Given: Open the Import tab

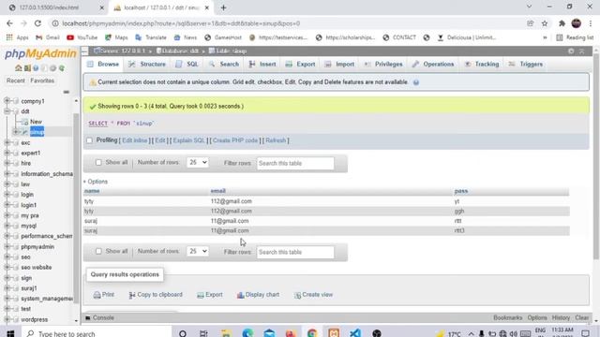Looking at the screenshot, I should (339, 65).
